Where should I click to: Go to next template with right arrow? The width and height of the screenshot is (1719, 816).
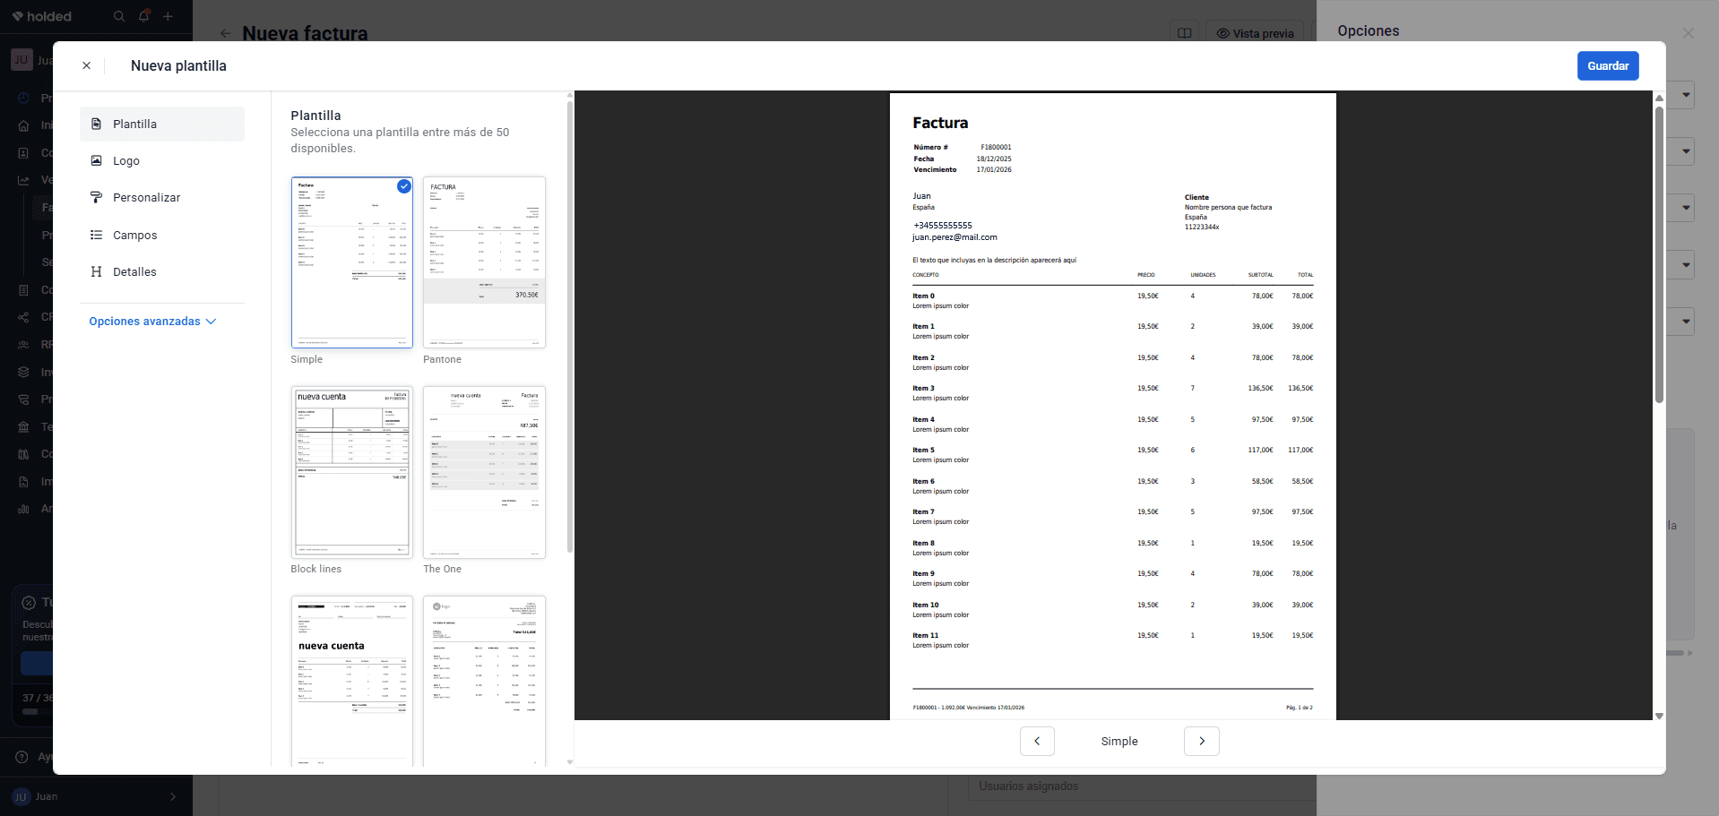pos(1202,741)
